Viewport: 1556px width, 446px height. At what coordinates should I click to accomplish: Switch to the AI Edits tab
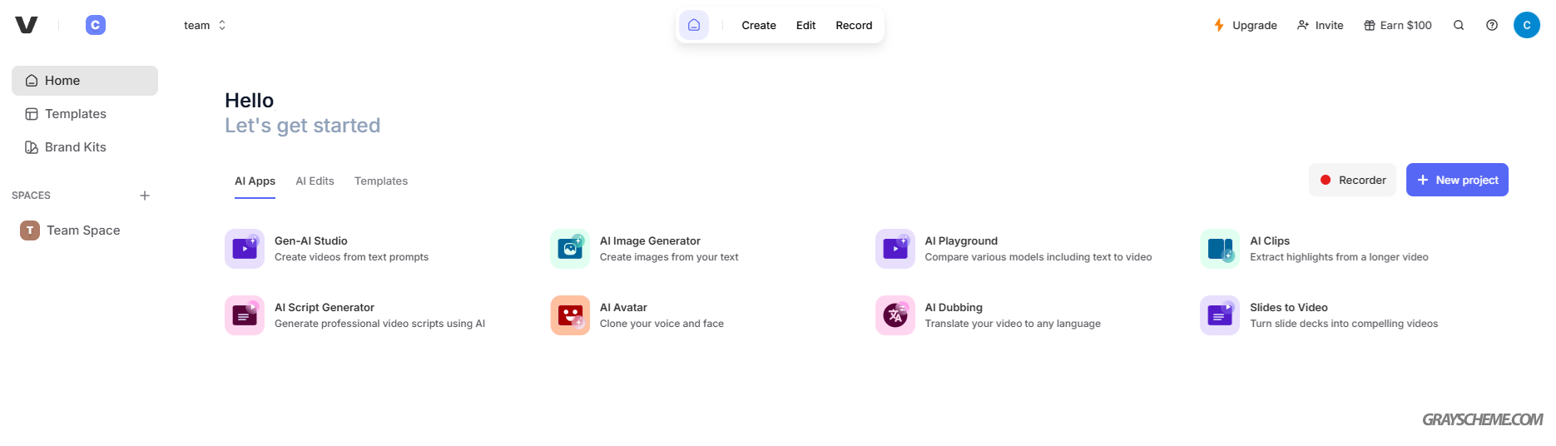315,181
